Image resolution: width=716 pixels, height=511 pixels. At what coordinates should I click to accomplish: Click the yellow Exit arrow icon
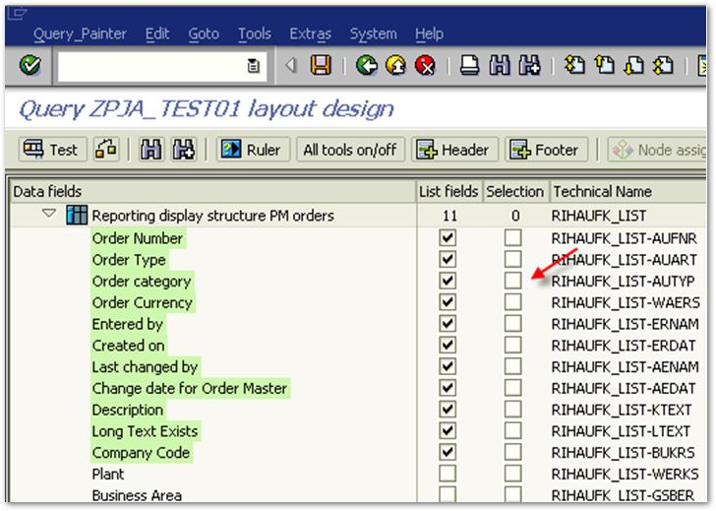click(x=395, y=66)
